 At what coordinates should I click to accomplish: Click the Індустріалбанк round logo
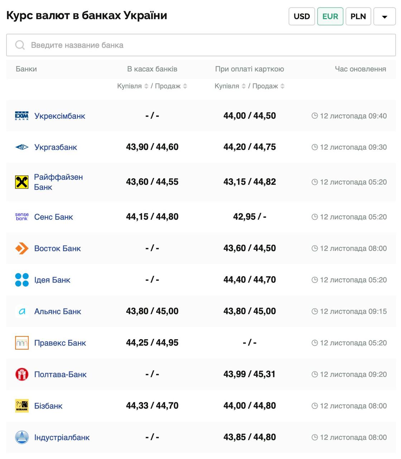[21, 437]
